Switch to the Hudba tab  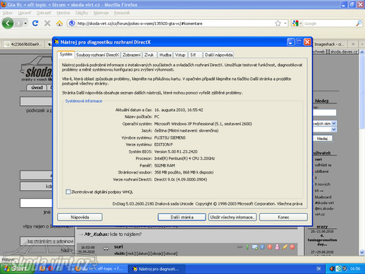165,55
